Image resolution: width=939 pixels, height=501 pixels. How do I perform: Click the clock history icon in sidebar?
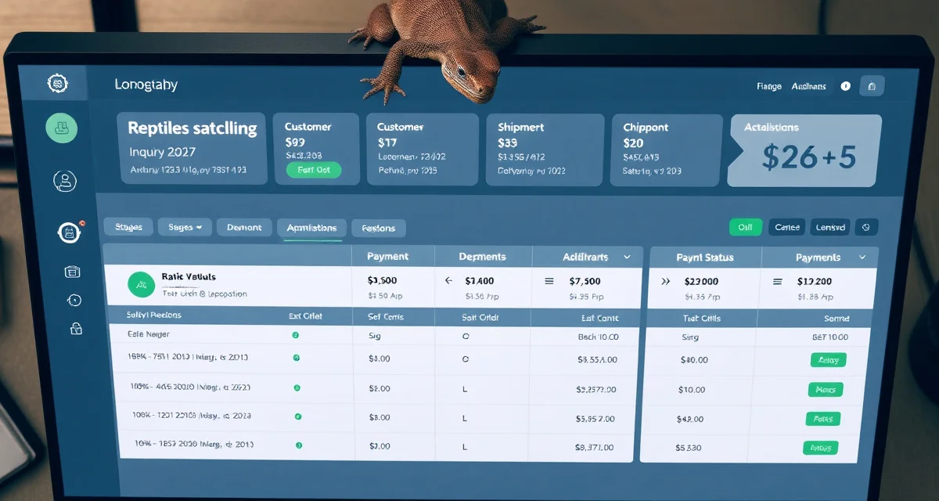74,301
